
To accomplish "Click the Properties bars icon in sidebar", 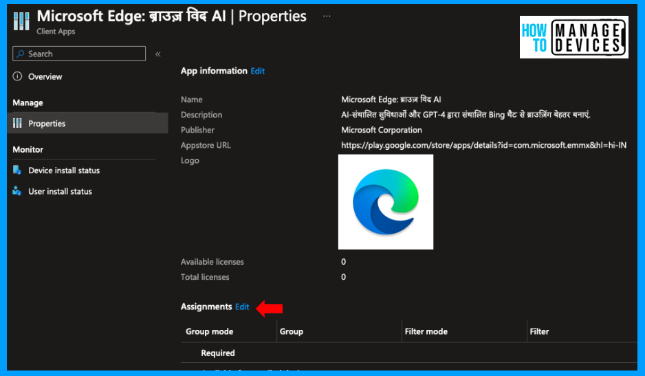I will click(17, 123).
